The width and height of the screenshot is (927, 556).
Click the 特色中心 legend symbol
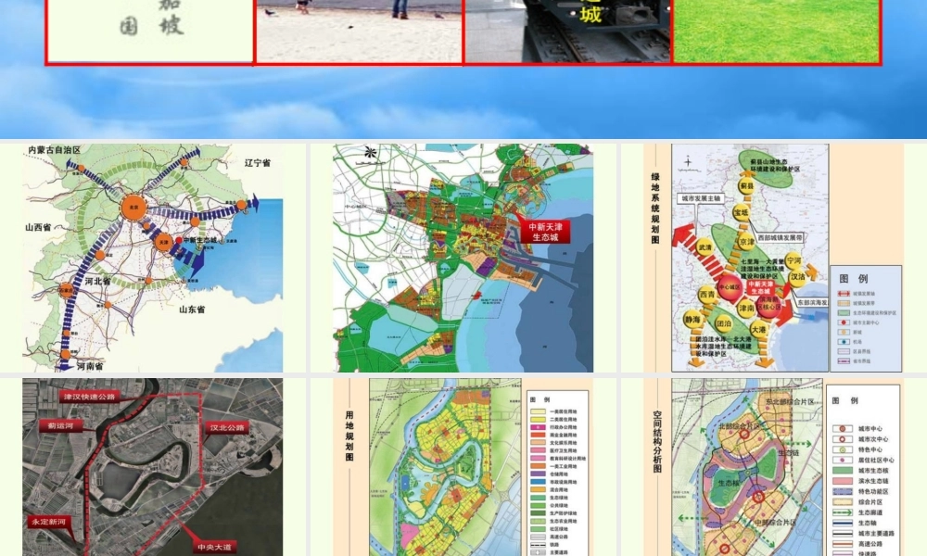pyautogui.click(x=843, y=449)
